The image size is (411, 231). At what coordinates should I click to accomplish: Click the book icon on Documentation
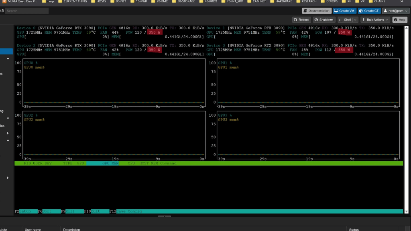305,11
